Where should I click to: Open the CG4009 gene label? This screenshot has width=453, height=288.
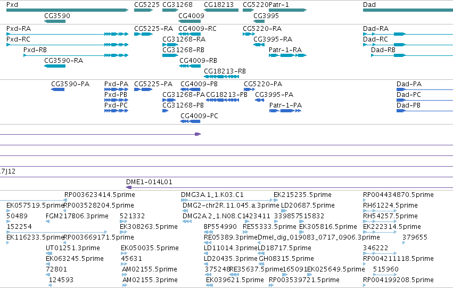191,16
